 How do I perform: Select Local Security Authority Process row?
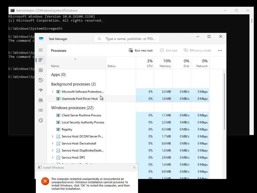click(128, 122)
